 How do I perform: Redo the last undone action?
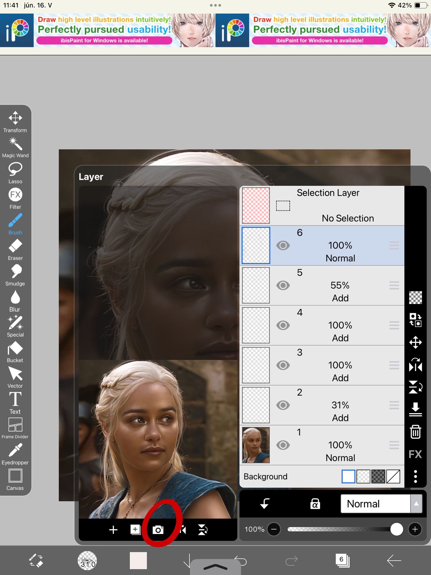point(292,561)
